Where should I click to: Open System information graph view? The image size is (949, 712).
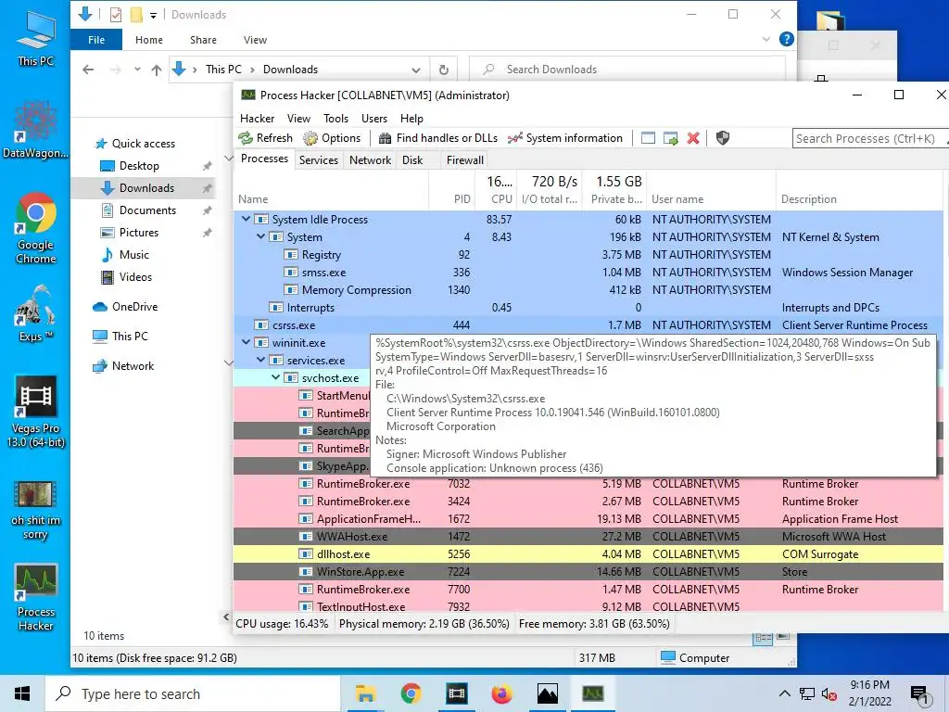(x=565, y=138)
